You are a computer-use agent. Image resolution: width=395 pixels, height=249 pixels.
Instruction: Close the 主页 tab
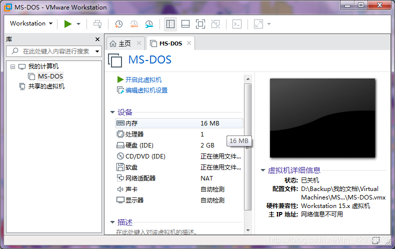point(139,43)
